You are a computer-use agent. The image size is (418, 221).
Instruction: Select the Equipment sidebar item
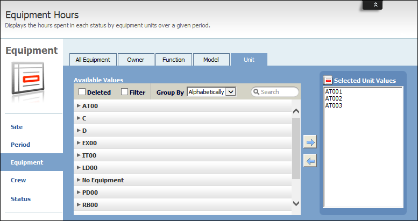tap(32, 162)
